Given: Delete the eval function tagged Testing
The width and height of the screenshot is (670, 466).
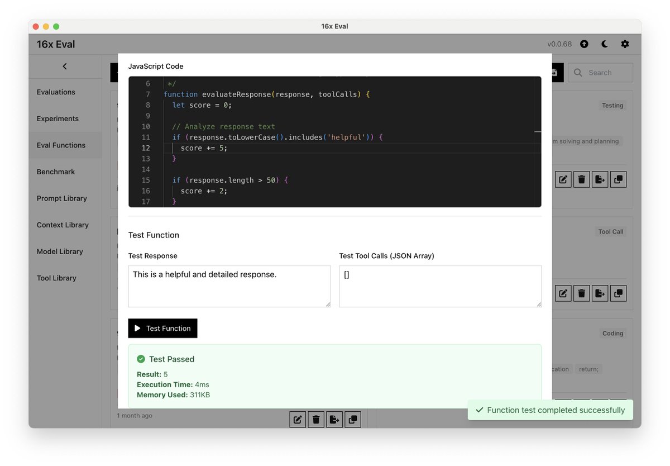Looking at the screenshot, I should [x=582, y=179].
